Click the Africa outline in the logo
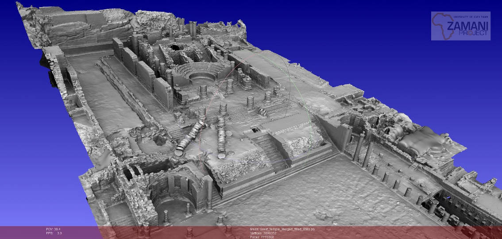This screenshot has height=239, width=502. [x=441, y=25]
